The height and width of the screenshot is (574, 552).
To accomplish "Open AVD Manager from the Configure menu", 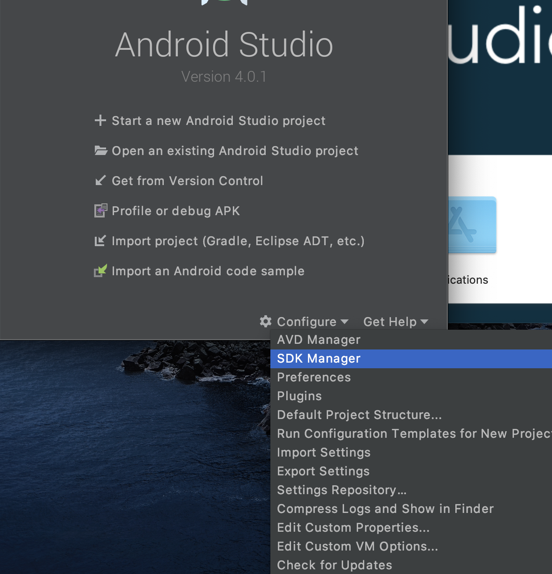I will pyautogui.click(x=411, y=340).
